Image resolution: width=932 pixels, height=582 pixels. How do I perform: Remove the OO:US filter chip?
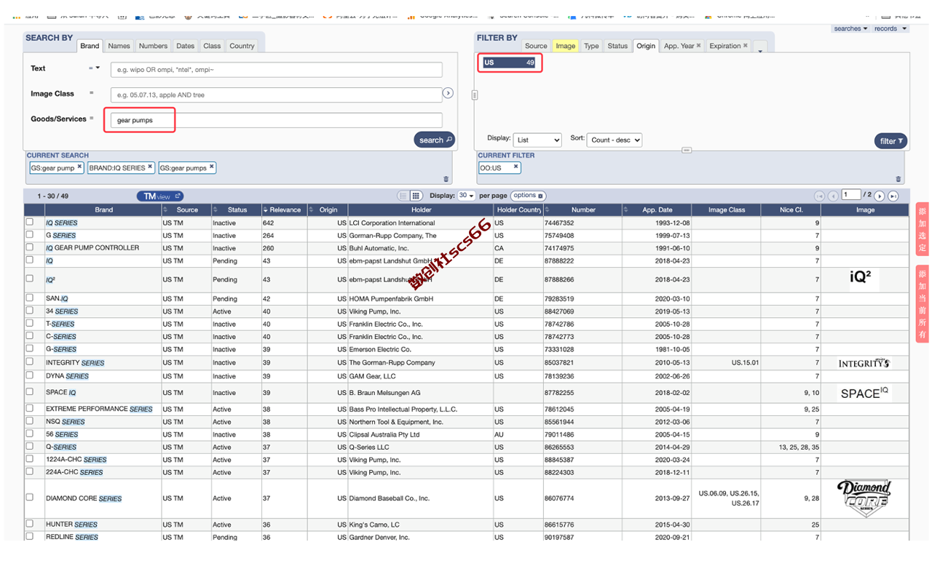516,167
